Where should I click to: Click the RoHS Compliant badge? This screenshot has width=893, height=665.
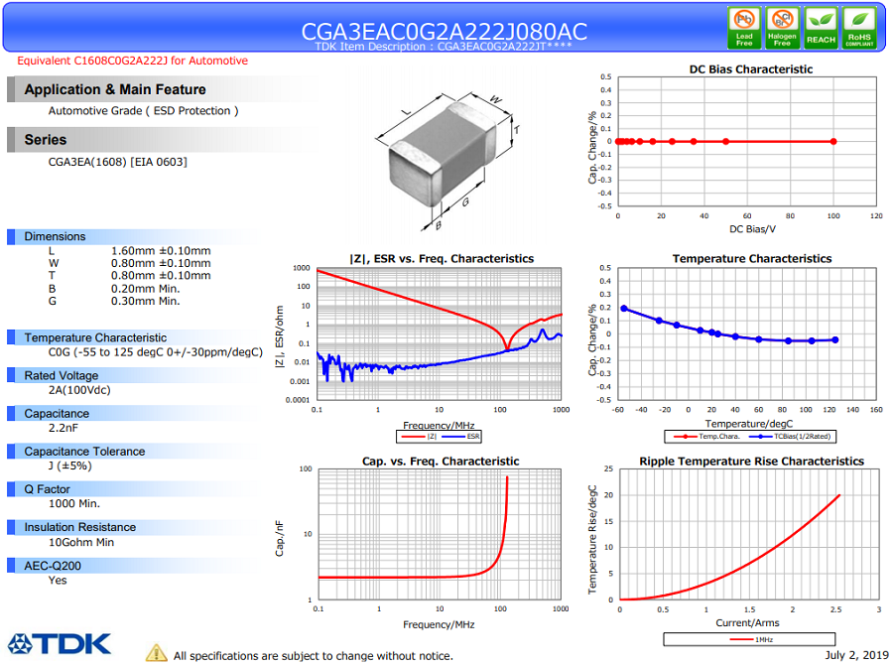(859, 27)
